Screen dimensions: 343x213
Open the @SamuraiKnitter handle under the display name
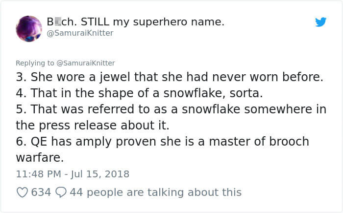click(80, 33)
